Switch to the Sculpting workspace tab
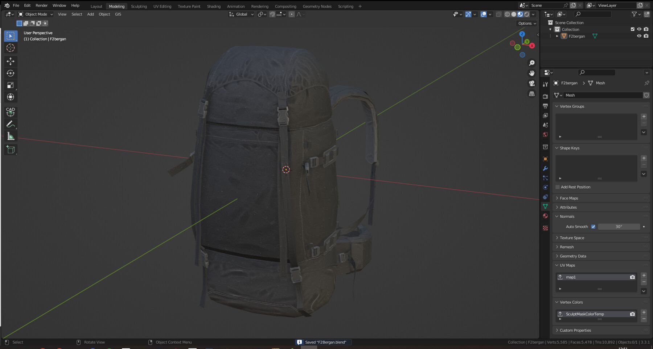Screen dimensions: 653x349 139,6
